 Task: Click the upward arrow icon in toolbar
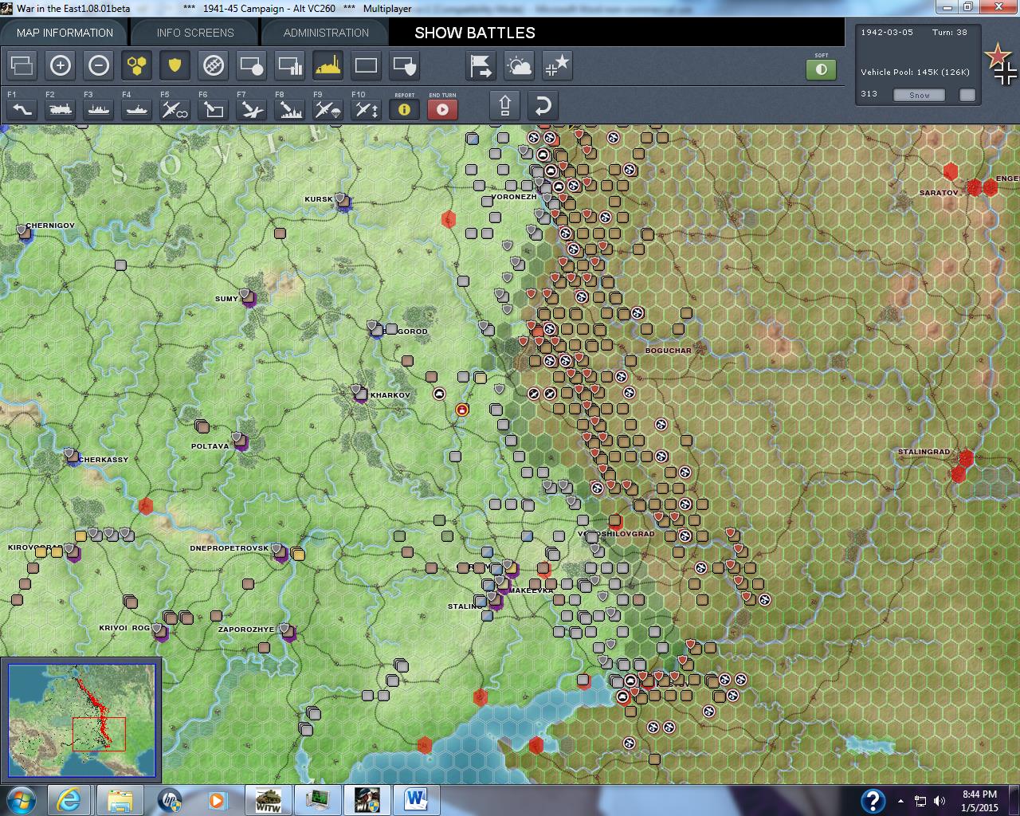(x=505, y=106)
